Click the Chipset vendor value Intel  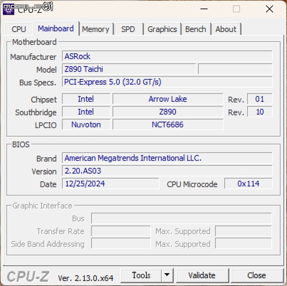(x=86, y=99)
